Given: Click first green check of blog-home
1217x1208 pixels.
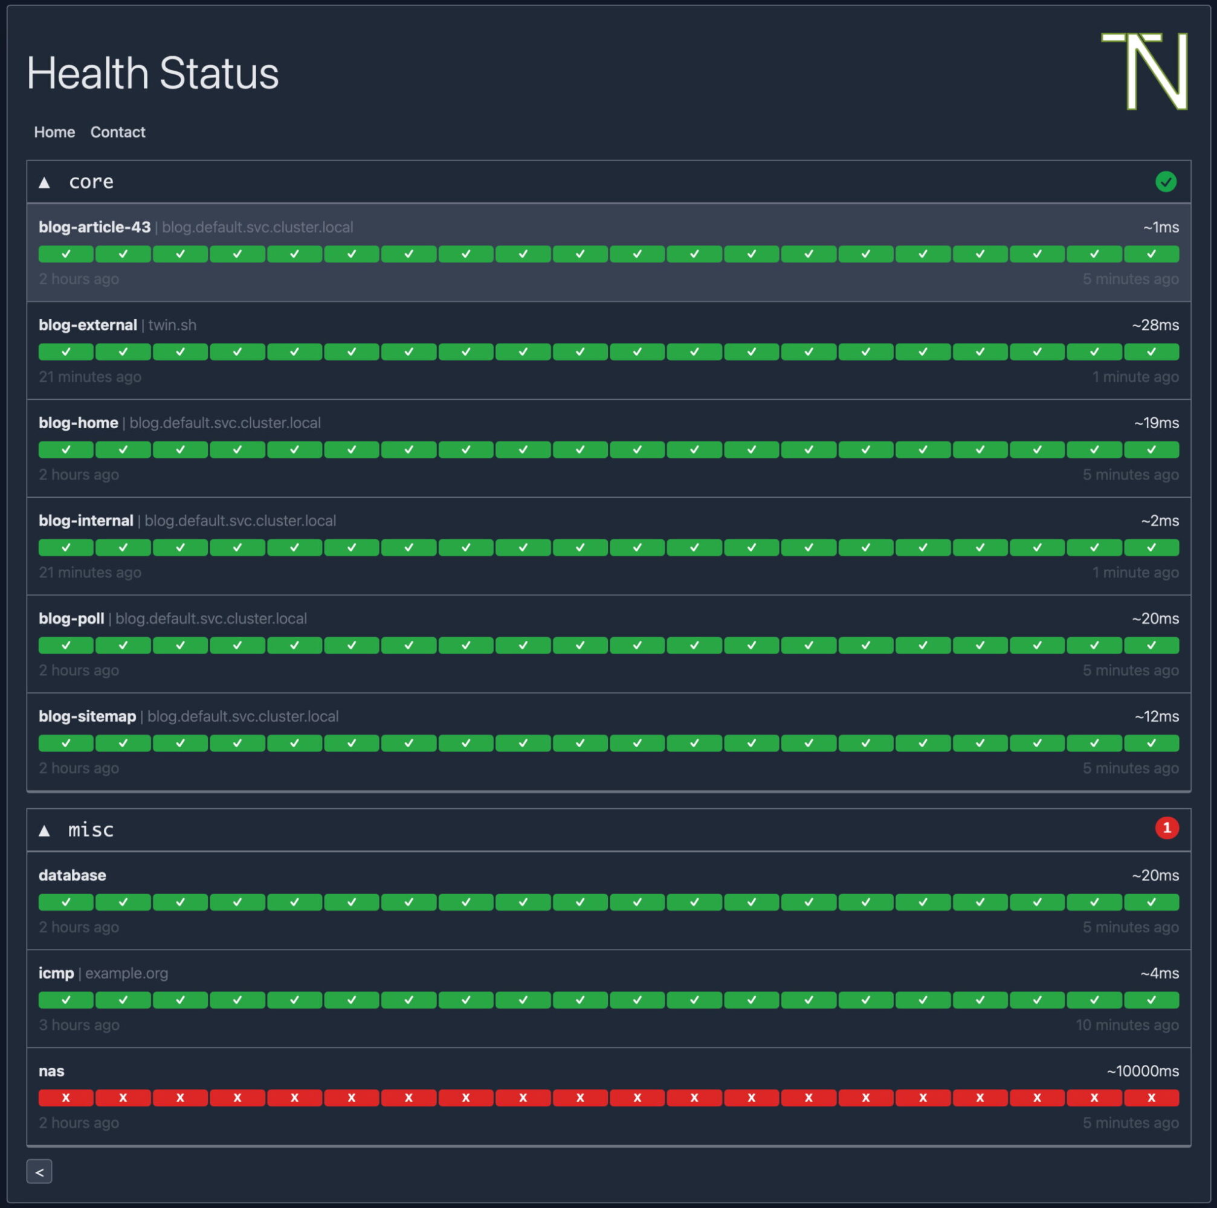Looking at the screenshot, I should pos(66,449).
